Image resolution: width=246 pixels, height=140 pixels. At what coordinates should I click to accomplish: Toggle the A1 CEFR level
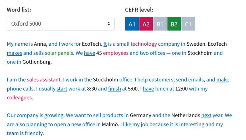pos(132,24)
